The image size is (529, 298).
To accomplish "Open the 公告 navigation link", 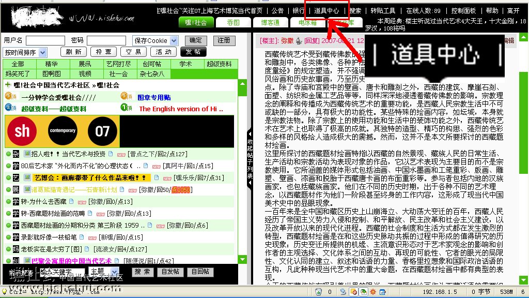I will click(x=277, y=11).
